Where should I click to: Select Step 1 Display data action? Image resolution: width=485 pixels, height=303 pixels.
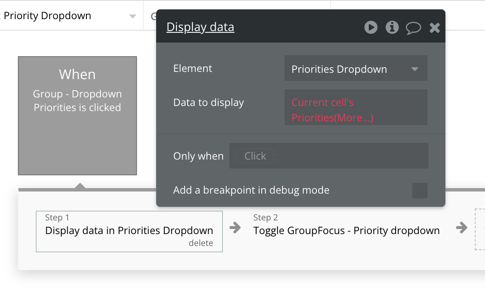pyautogui.click(x=129, y=231)
